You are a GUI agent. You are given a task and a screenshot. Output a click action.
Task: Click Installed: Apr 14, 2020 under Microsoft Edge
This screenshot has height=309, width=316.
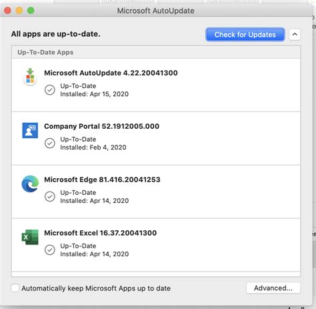95,201
